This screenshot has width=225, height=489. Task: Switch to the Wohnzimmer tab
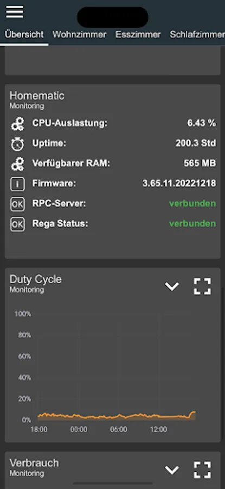point(79,34)
